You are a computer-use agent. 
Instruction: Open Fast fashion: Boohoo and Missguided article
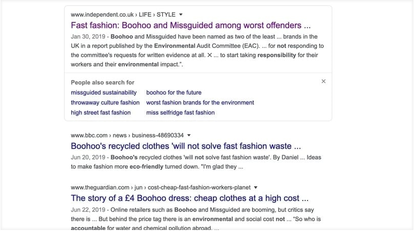click(x=190, y=25)
